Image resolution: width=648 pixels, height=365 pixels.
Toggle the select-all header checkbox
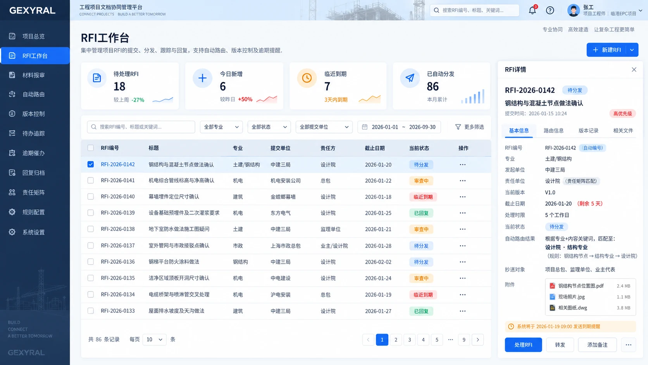[91, 148]
